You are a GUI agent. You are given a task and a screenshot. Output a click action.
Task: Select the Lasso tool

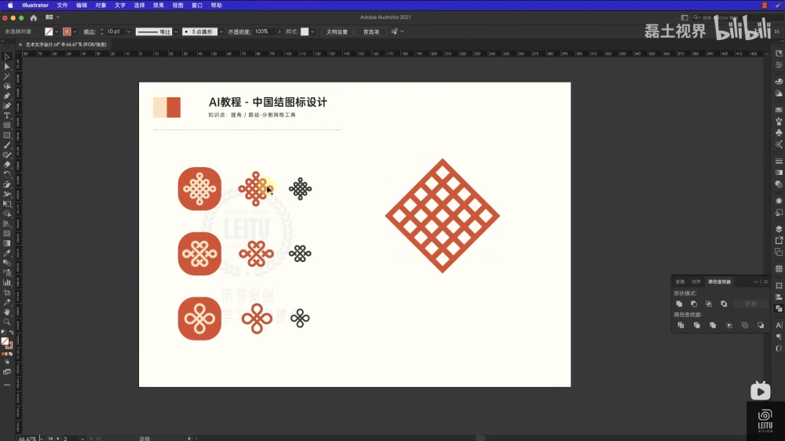click(x=7, y=86)
